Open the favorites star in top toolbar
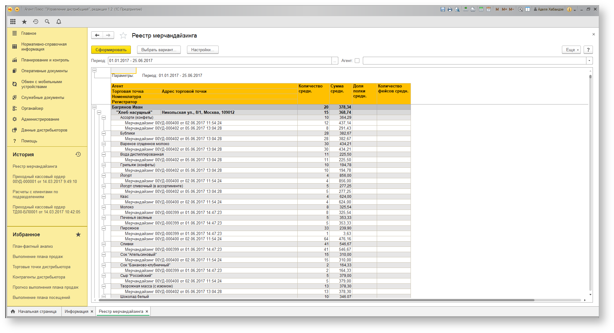This screenshot has height=333, width=614. pyautogui.click(x=24, y=21)
